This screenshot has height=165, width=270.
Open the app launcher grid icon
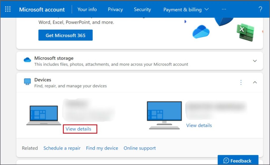coord(8,9)
